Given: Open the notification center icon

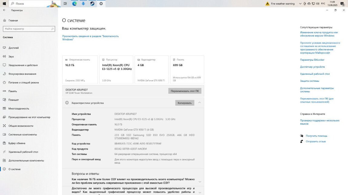Looking at the screenshot, I should tap(342, 4).
